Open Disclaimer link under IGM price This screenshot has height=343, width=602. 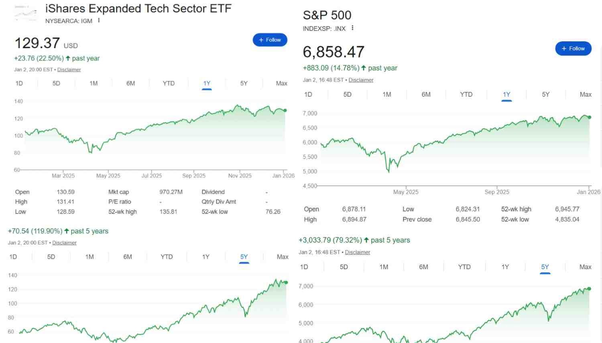point(69,70)
